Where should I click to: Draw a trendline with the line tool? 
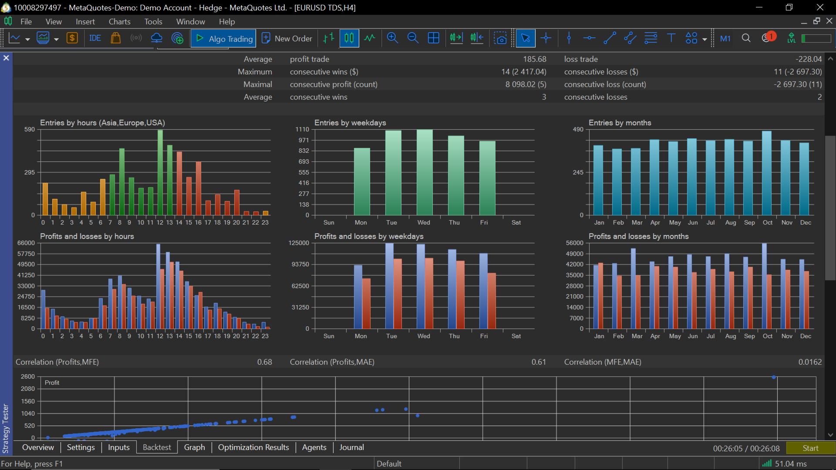610,38
